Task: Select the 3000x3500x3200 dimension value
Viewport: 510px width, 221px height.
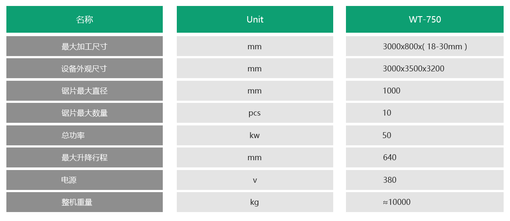Action: [x=414, y=68]
